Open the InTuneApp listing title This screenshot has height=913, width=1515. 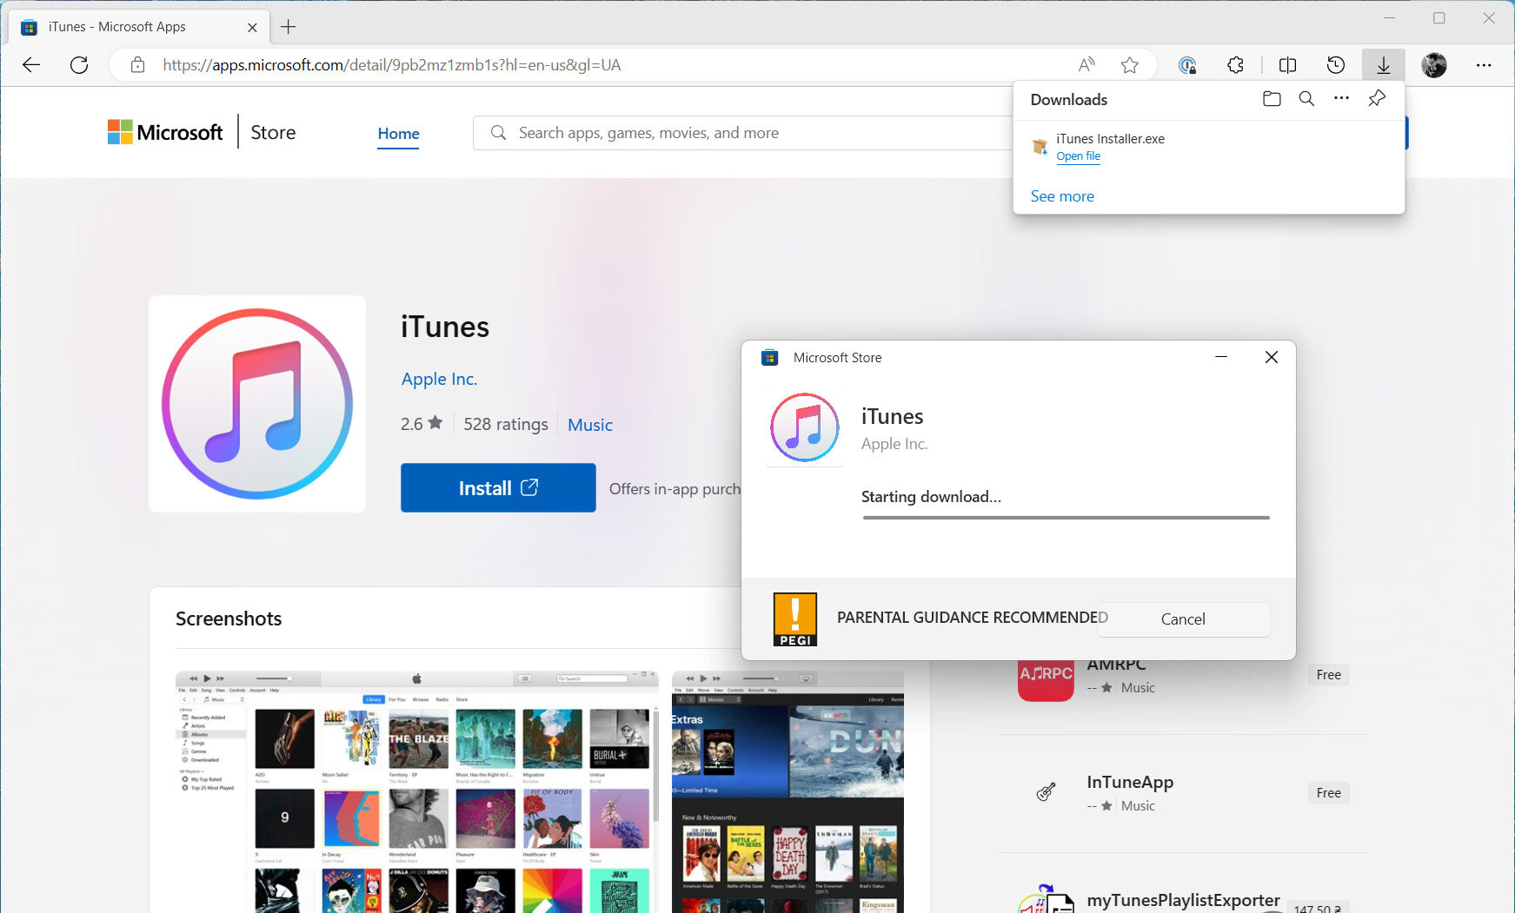tap(1130, 782)
